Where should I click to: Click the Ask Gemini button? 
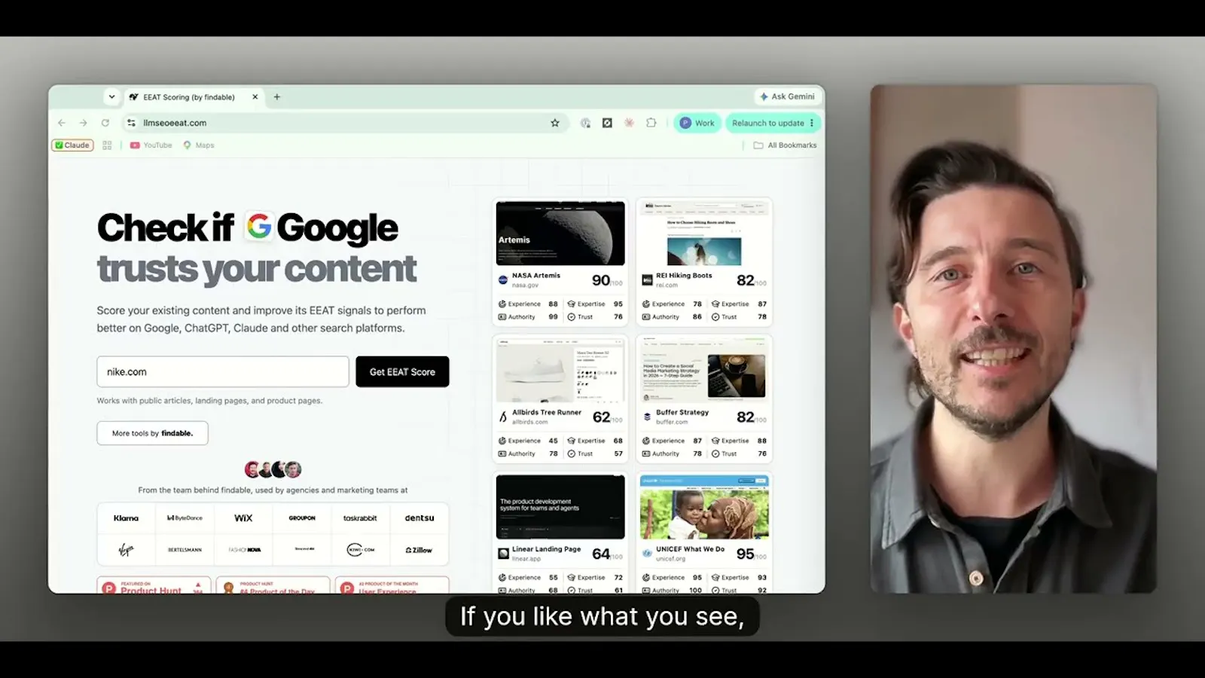787,96
